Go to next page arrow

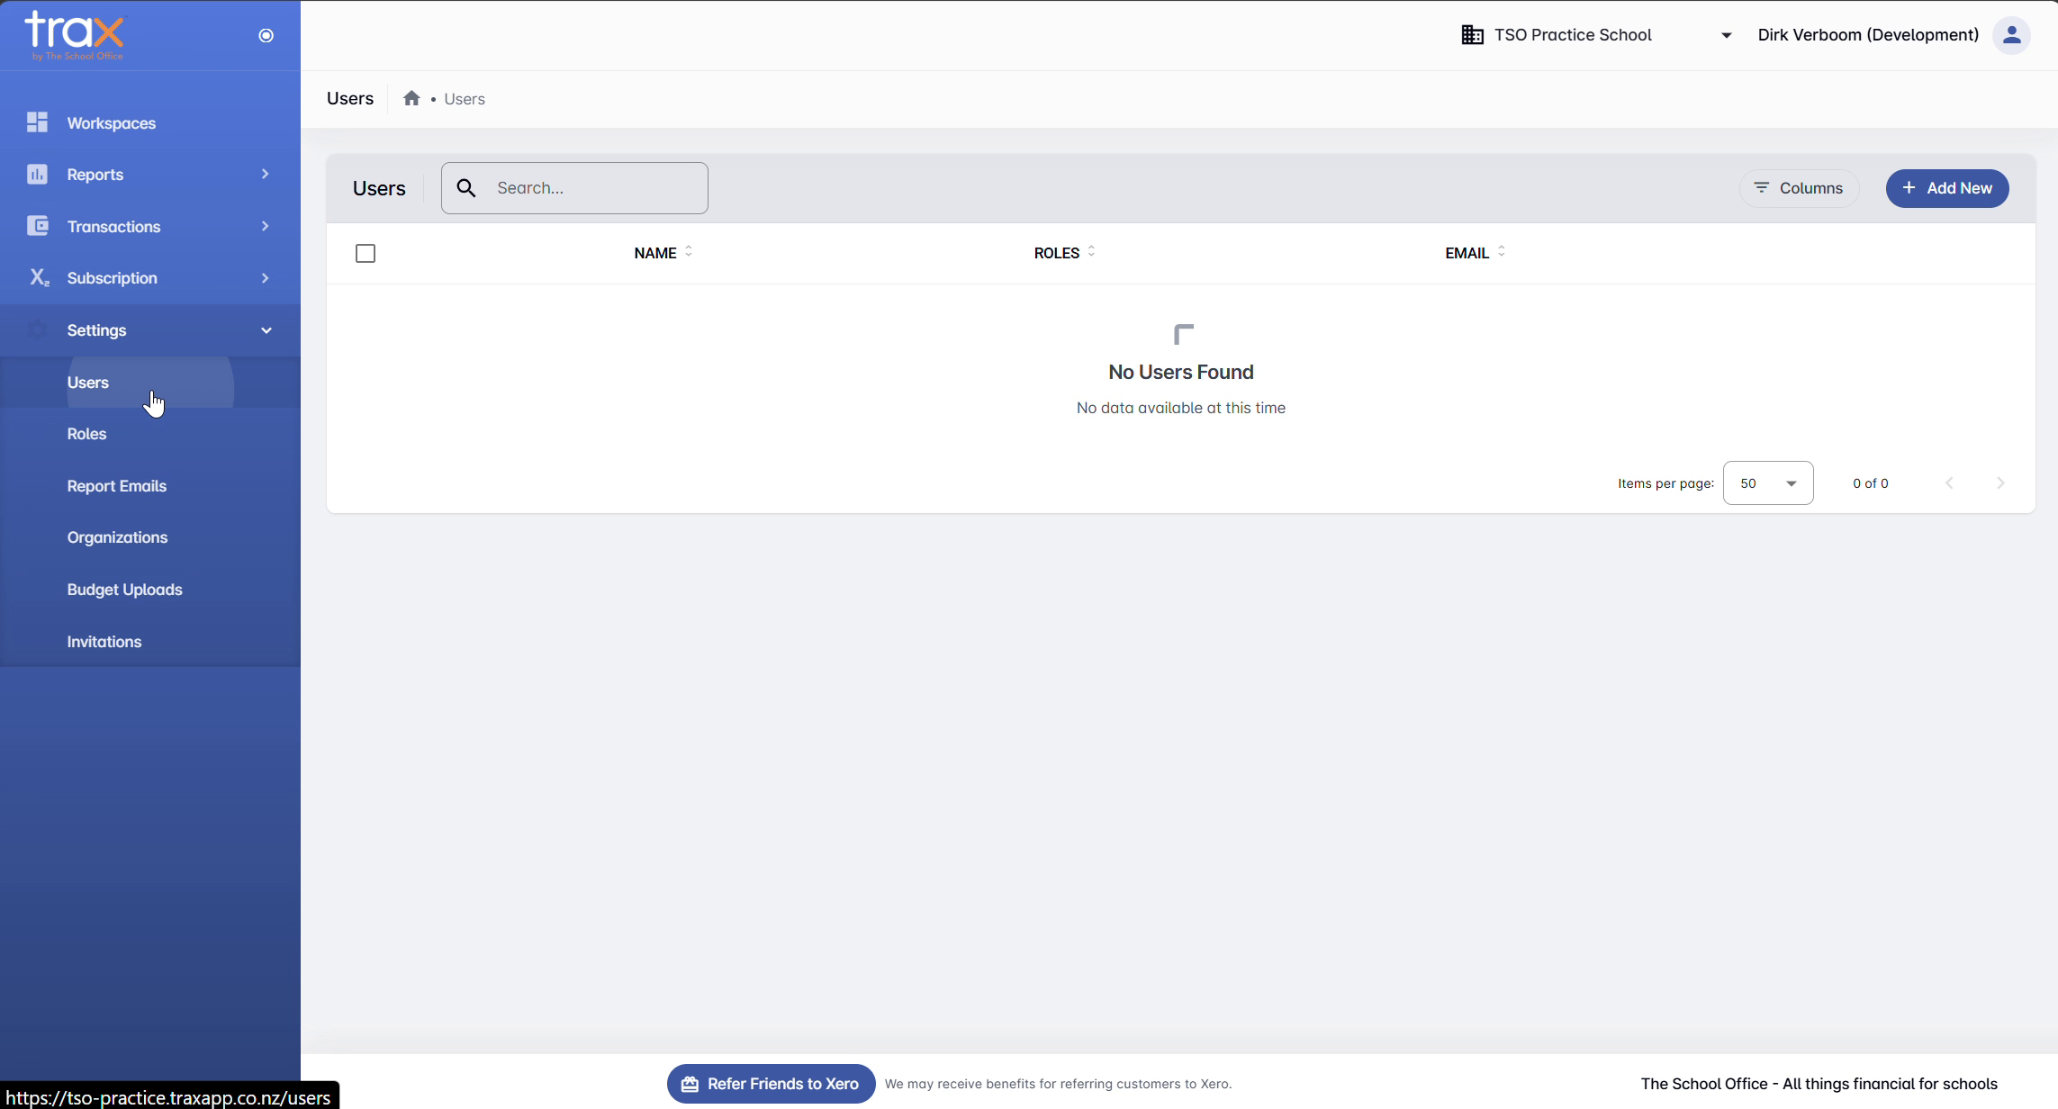coord(2000,483)
